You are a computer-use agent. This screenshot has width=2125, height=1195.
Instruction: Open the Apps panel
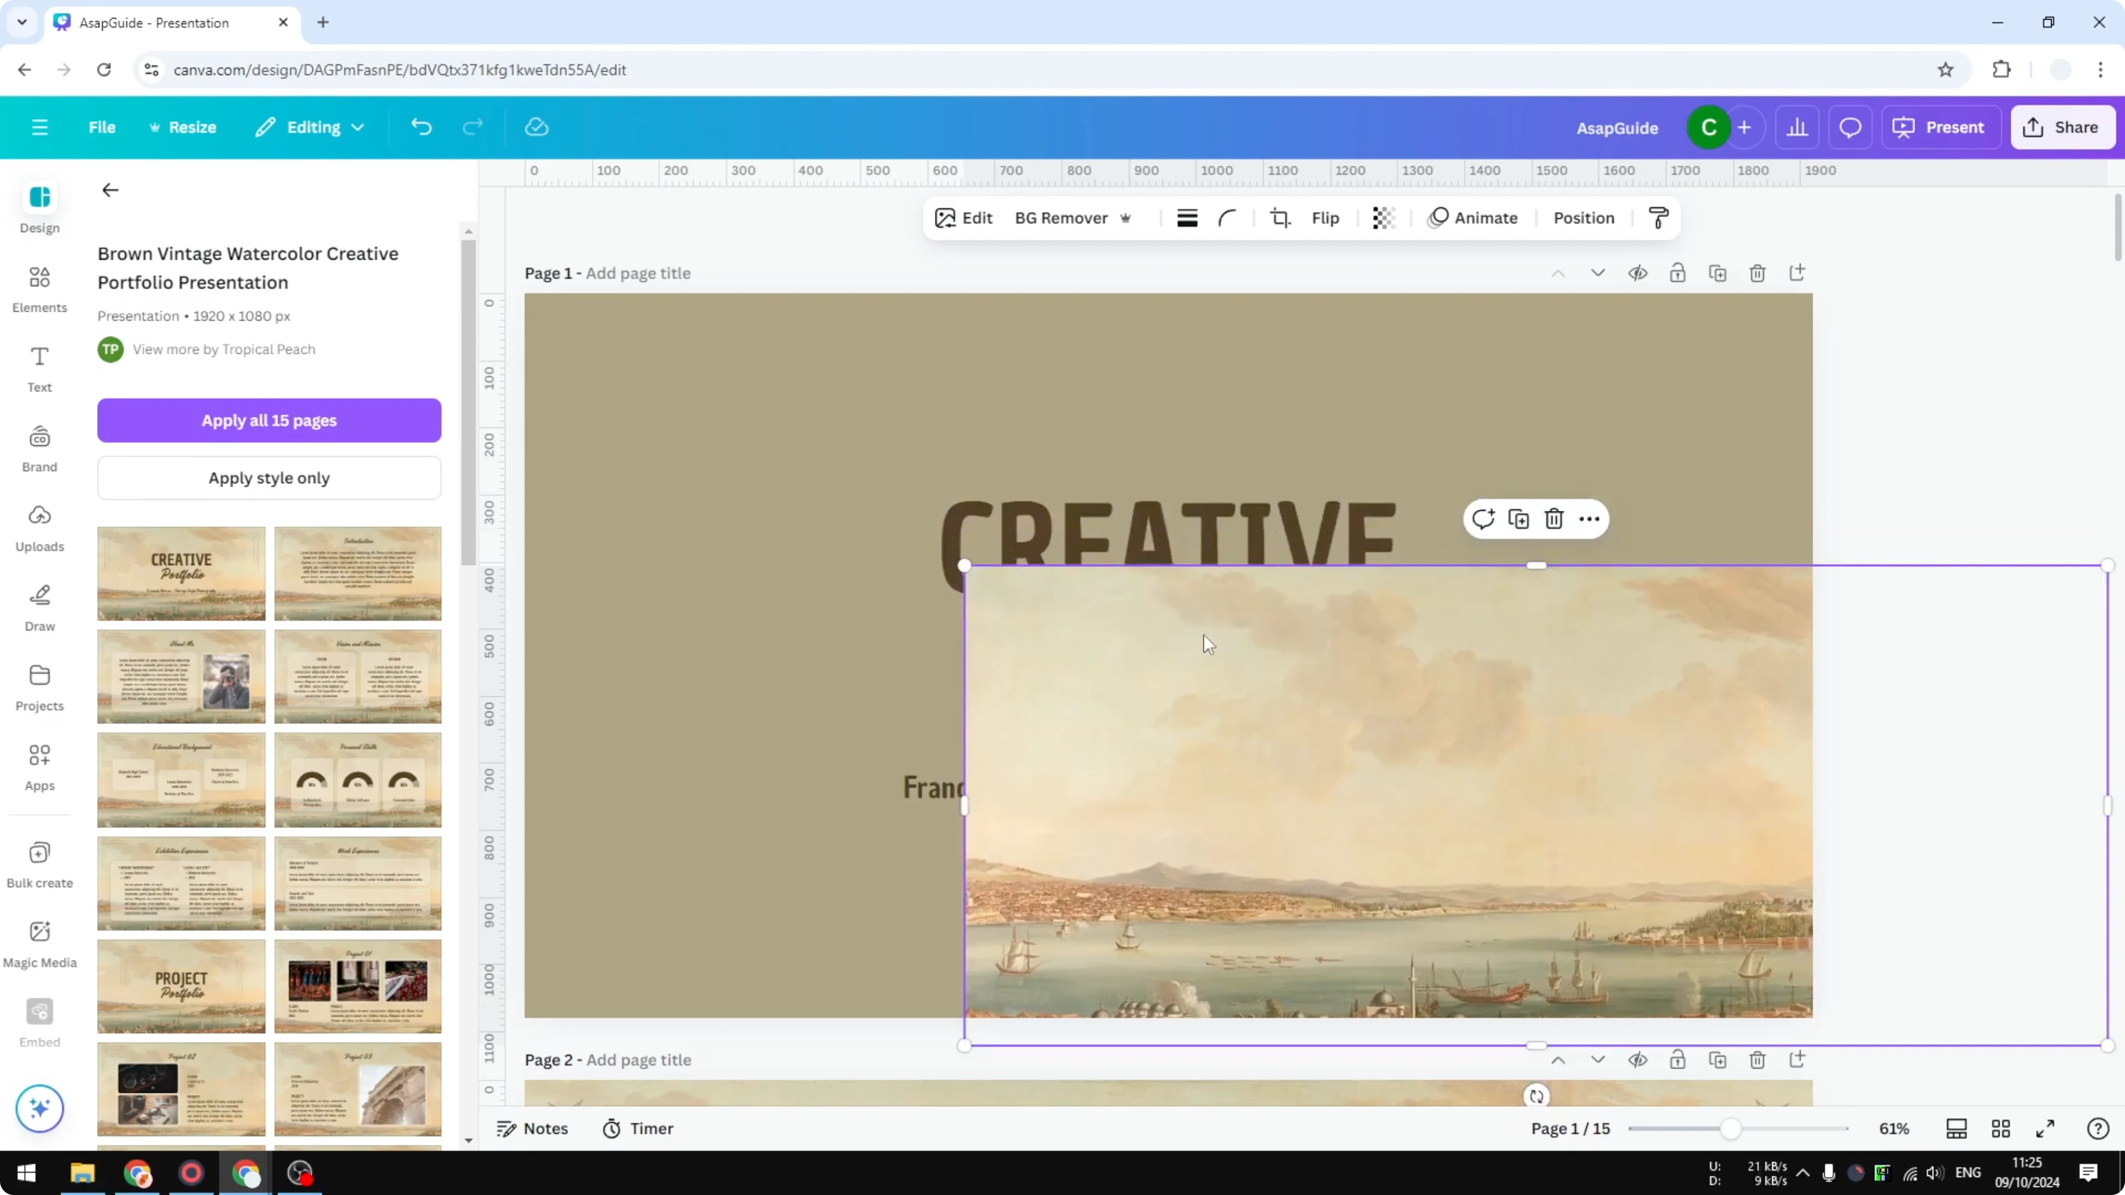[x=40, y=768]
